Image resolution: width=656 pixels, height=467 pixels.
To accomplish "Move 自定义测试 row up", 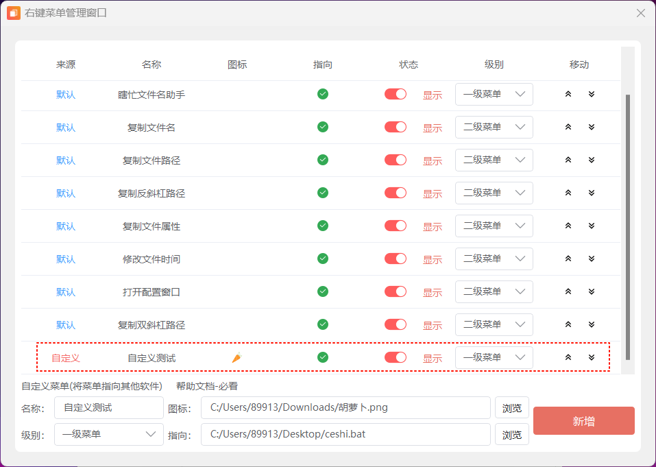I will click(568, 357).
